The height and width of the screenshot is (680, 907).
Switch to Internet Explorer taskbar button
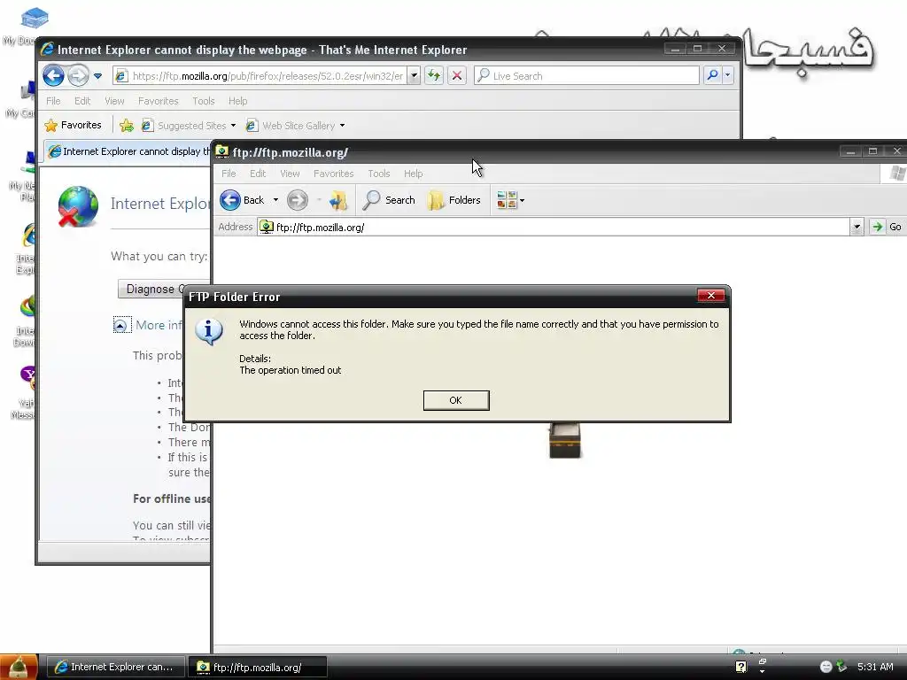coord(115,667)
